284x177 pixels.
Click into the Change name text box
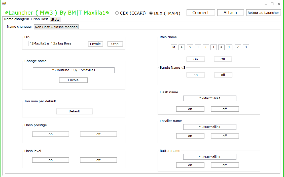point(74,70)
